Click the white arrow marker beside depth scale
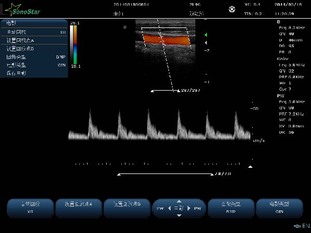311x233 pixels. 206,42
